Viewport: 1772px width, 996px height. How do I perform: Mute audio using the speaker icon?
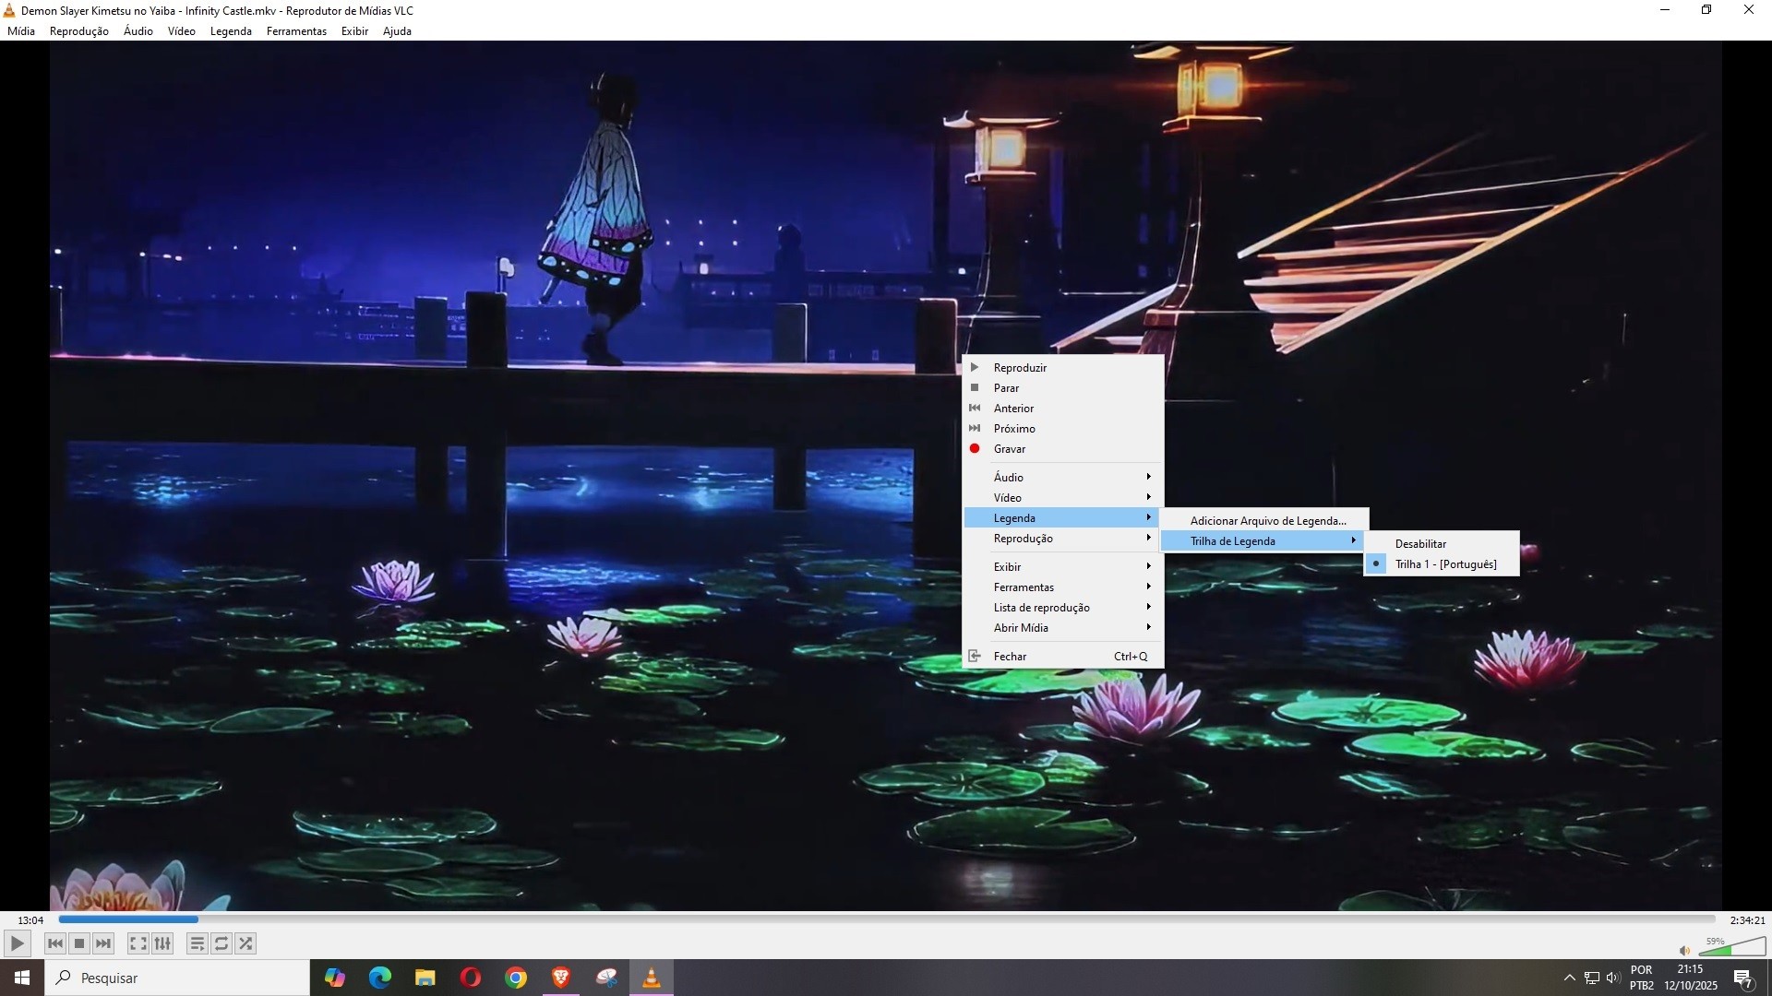(x=1684, y=951)
